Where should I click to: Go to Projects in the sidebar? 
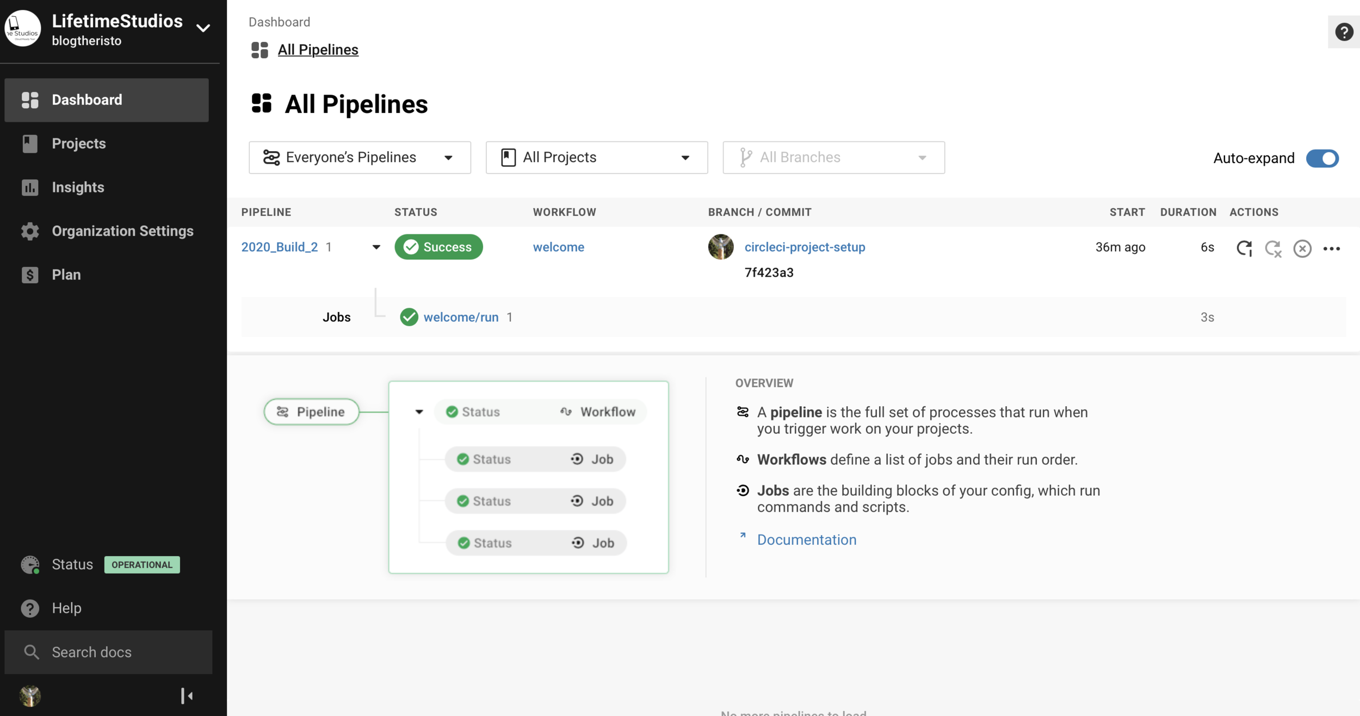79,144
